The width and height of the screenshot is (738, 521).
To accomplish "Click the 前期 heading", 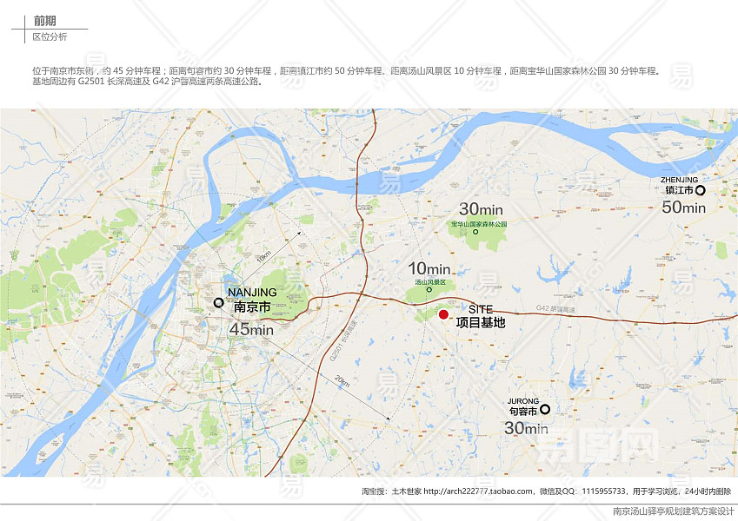I will 44,21.
